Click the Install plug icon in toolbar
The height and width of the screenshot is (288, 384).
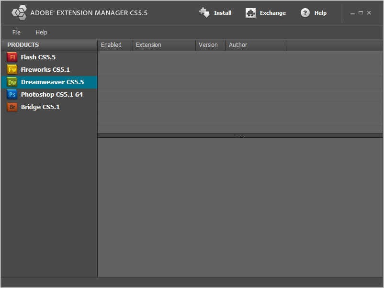click(x=204, y=12)
